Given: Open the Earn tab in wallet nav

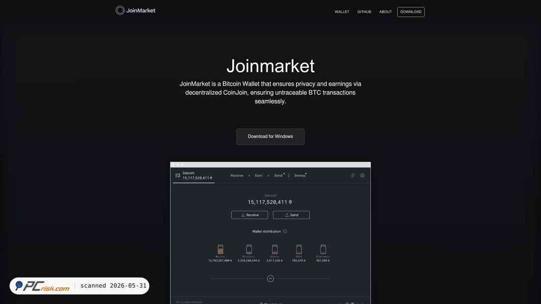Looking at the screenshot, I should tap(258, 175).
